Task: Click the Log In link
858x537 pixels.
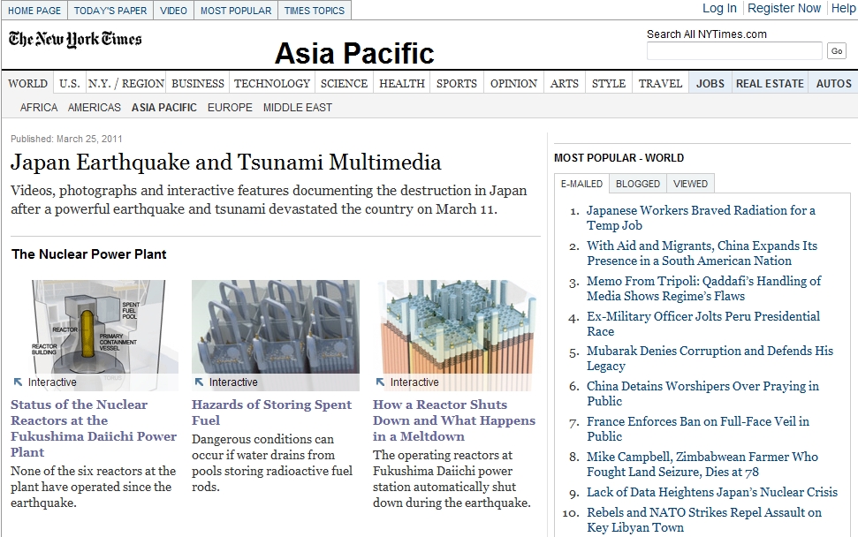Action: (x=718, y=8)
